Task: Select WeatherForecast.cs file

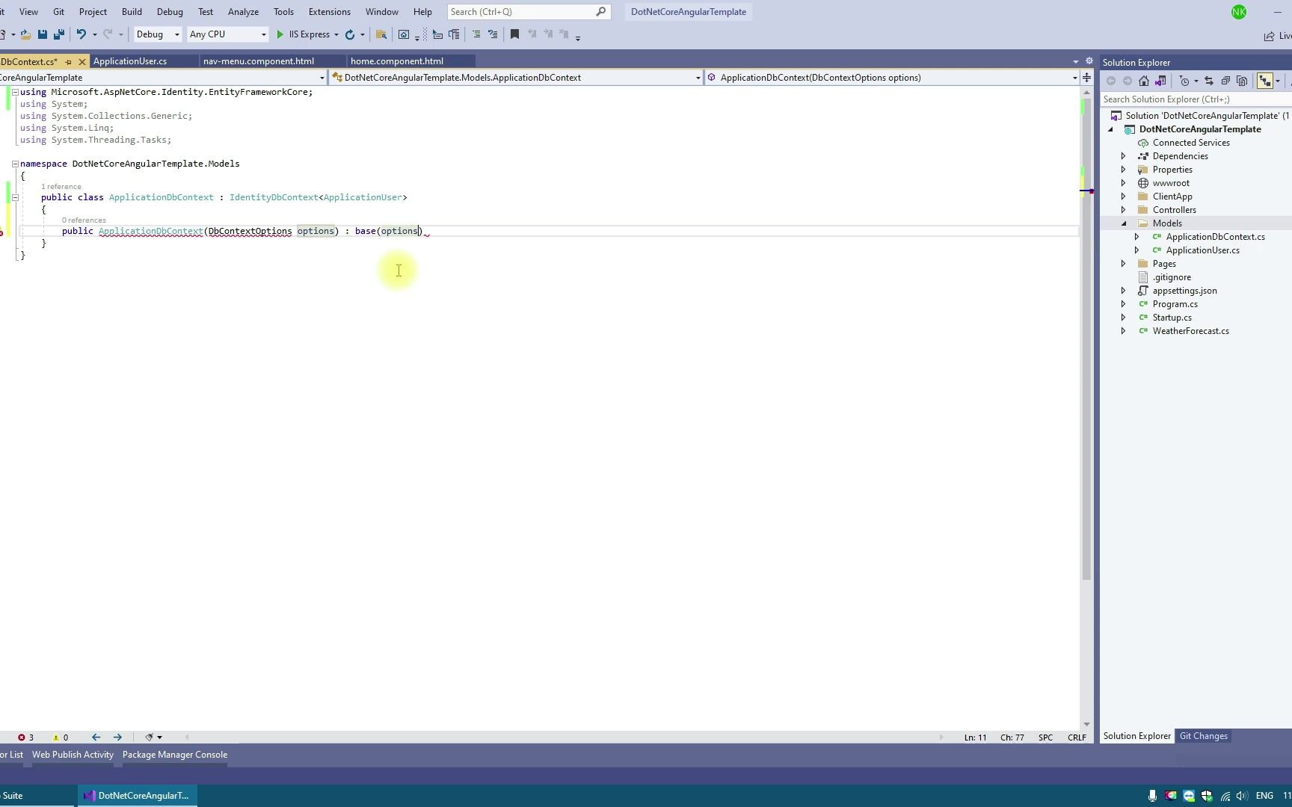Action: (x=1190, y=331)
